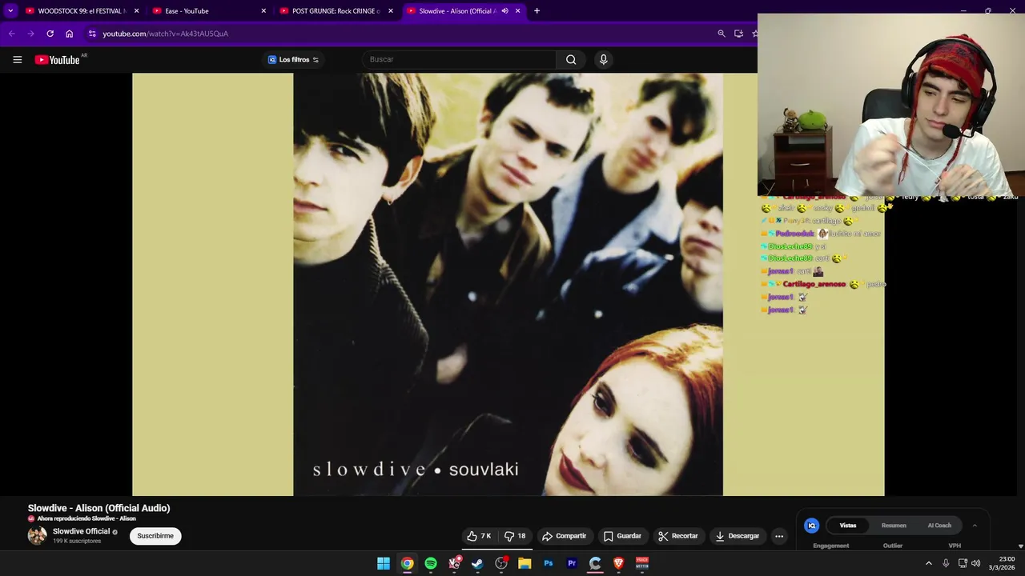Close the WOODSTOCK 99 tab
The height and width of the screenshot is (576, 1025).
[x=136, y=11]
